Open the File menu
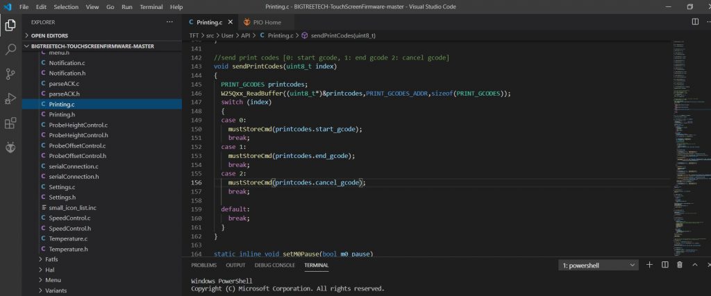Image resolution: width=711 pixels, height=296 pixels. [24, 7]
